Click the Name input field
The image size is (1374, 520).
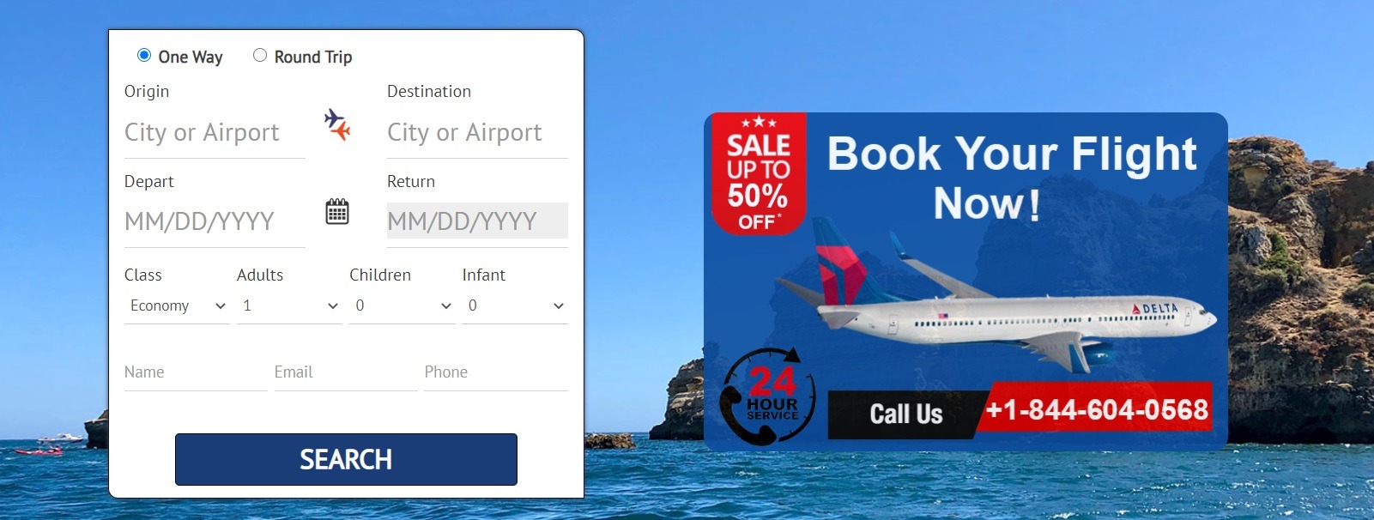click(196, 372)
